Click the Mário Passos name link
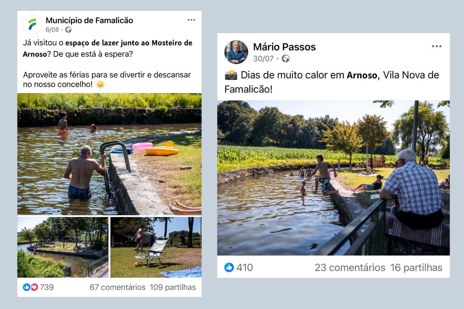The width and height of the screenshot is (464, 309). [x=284, y=47]
